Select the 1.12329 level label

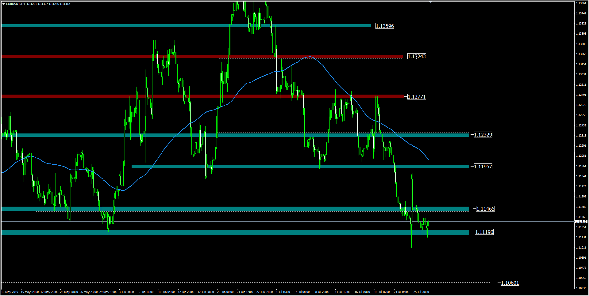[x=483, y=135]
